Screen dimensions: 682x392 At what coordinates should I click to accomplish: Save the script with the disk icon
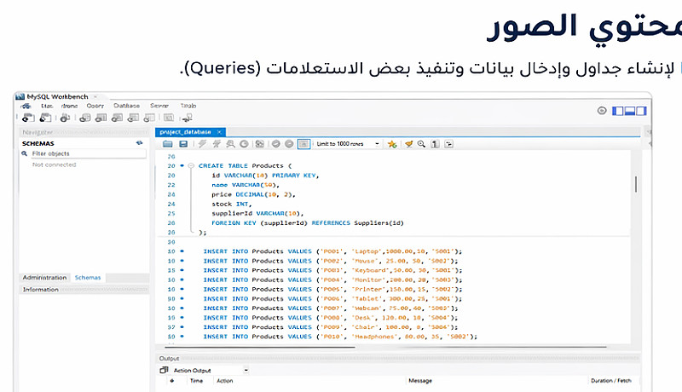click(183, 144)
